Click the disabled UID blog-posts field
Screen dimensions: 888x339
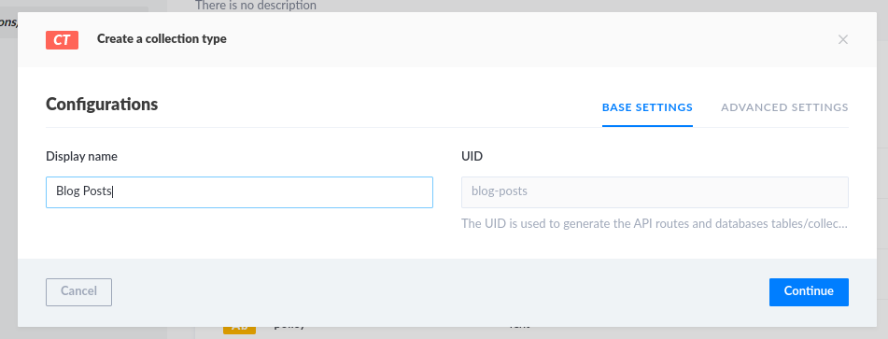click(x=655, y=191)
